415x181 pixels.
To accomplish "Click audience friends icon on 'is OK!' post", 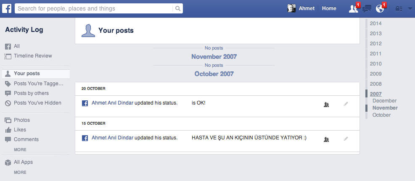I will (326, 105).
